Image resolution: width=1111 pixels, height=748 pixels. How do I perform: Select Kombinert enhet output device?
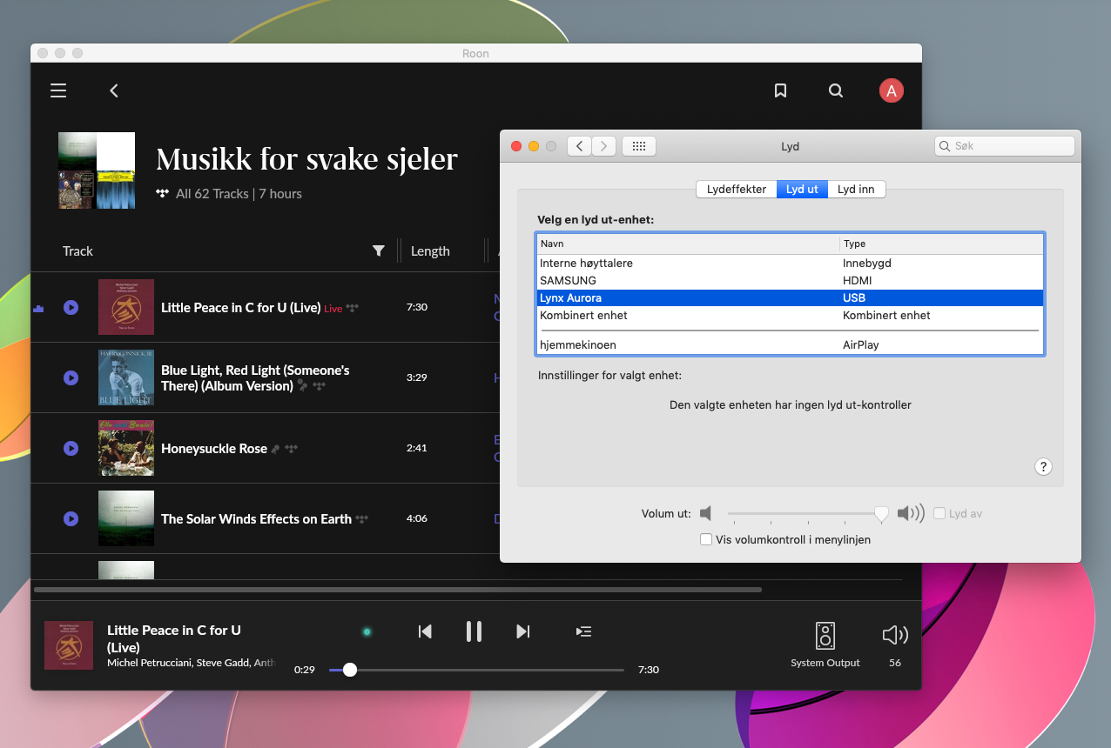[791, 315]
